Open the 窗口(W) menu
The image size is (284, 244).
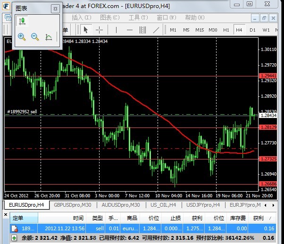click(x=166, y=17)
